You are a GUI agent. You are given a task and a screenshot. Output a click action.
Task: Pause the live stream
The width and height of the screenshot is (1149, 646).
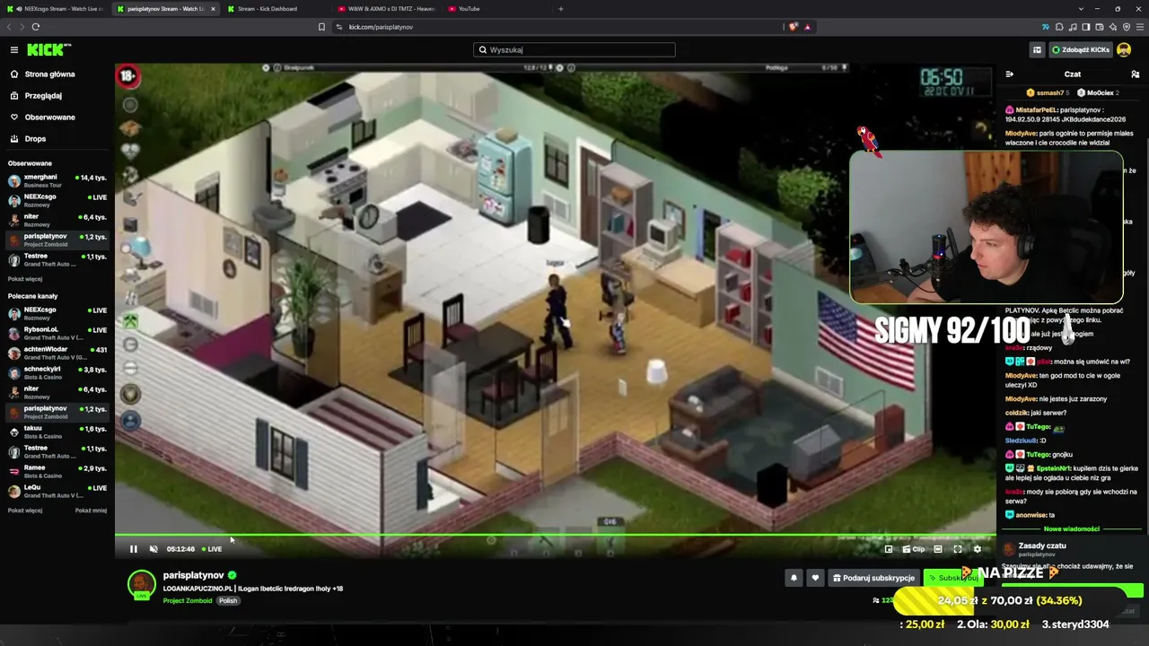[x=134, y=549]
